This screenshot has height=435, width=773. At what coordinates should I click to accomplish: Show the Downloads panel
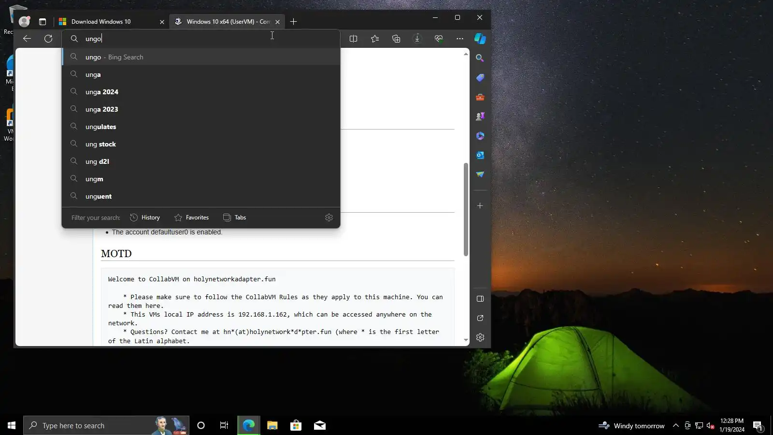pos(417,39)
